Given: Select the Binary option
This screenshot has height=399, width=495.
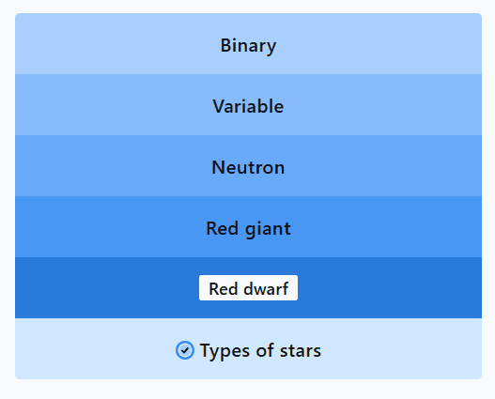Looking at the screenshot, I should 248,44.
